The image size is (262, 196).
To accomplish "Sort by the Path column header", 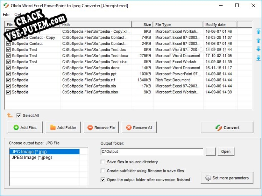I will [x=96, y=25].
